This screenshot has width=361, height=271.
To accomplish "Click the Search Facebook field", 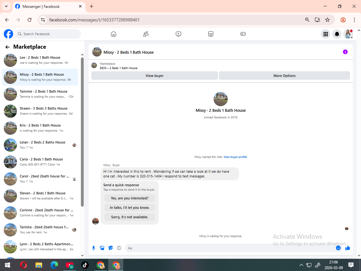I will pyautogui.click(x=48, y=34).
